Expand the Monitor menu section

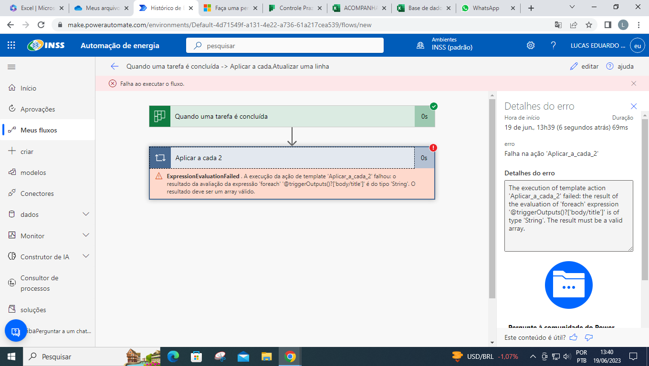coord(86,235)
